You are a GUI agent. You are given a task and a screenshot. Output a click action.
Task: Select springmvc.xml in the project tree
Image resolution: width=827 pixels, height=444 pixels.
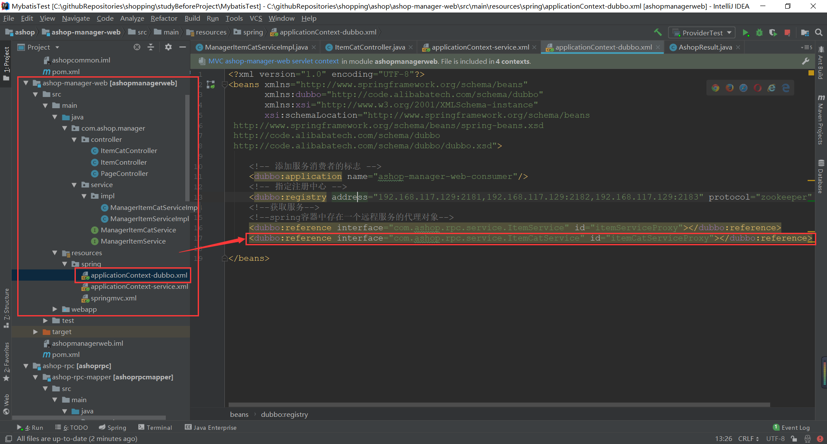point(114,298)
